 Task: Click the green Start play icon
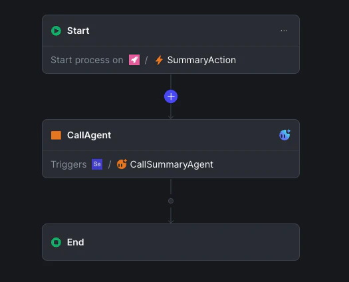point(56,31)
